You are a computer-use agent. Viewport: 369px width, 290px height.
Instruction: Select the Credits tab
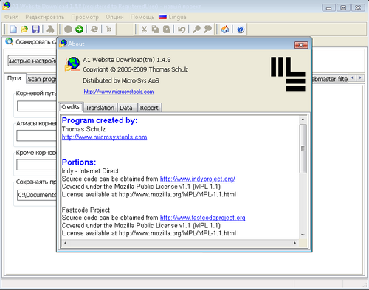(71, 107)
